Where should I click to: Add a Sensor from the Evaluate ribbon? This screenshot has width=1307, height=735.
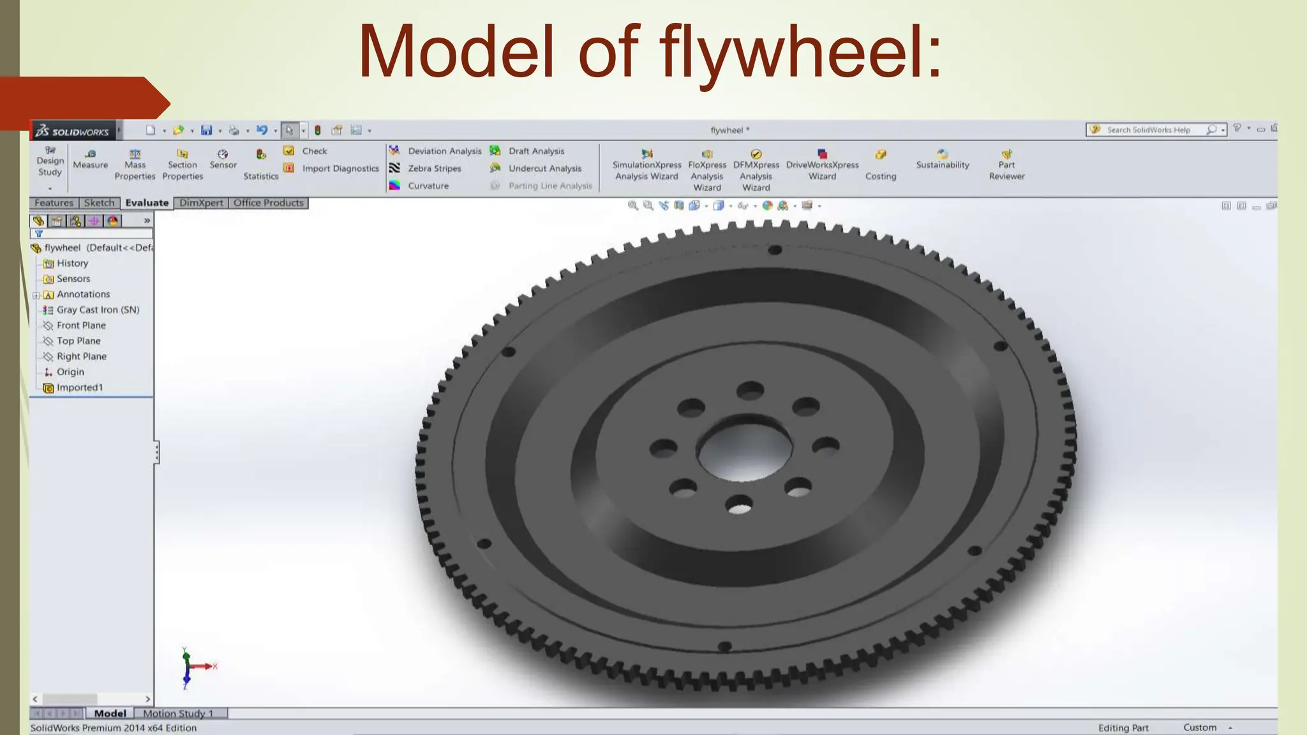(x=223, y=160)
